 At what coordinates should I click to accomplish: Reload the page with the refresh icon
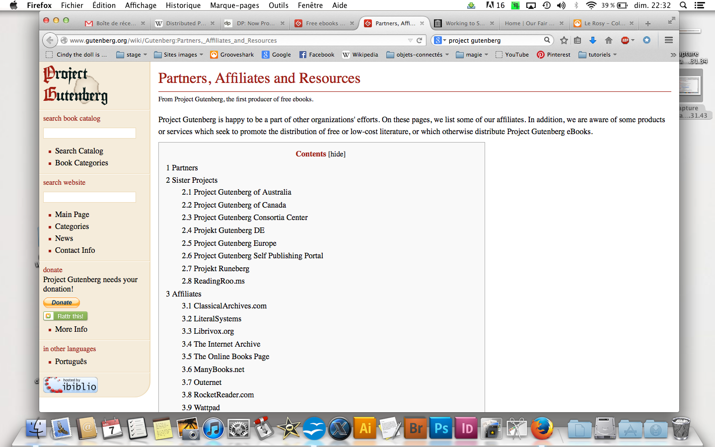click(420, 40)
